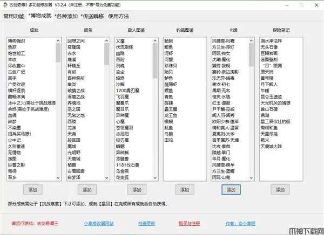
Task: Click 添加 button under 词条 list
Action: point(87,190)
